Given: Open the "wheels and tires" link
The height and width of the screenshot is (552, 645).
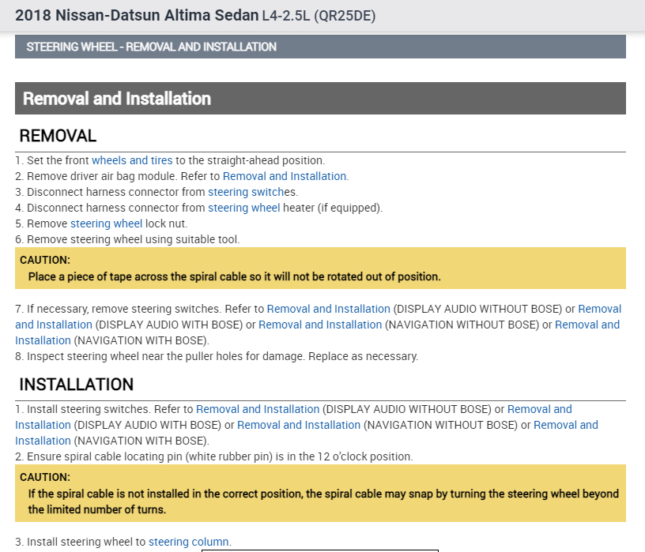Looking at the screenshot, I should (132, 160).
